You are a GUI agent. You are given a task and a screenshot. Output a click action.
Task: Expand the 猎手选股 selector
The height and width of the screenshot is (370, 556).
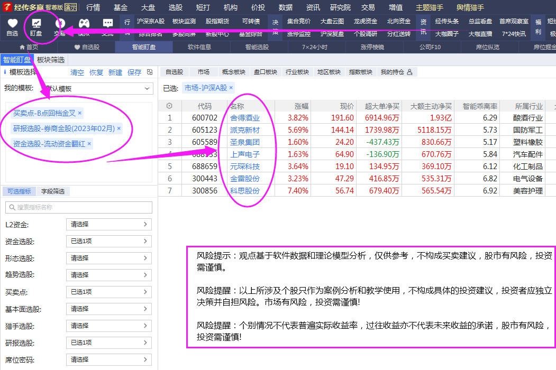click(x=109, y=326)
